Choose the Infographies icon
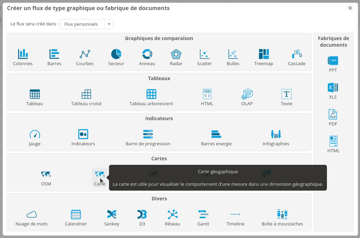This screenshot has width=360, height=238. click(x=276, y=134)
